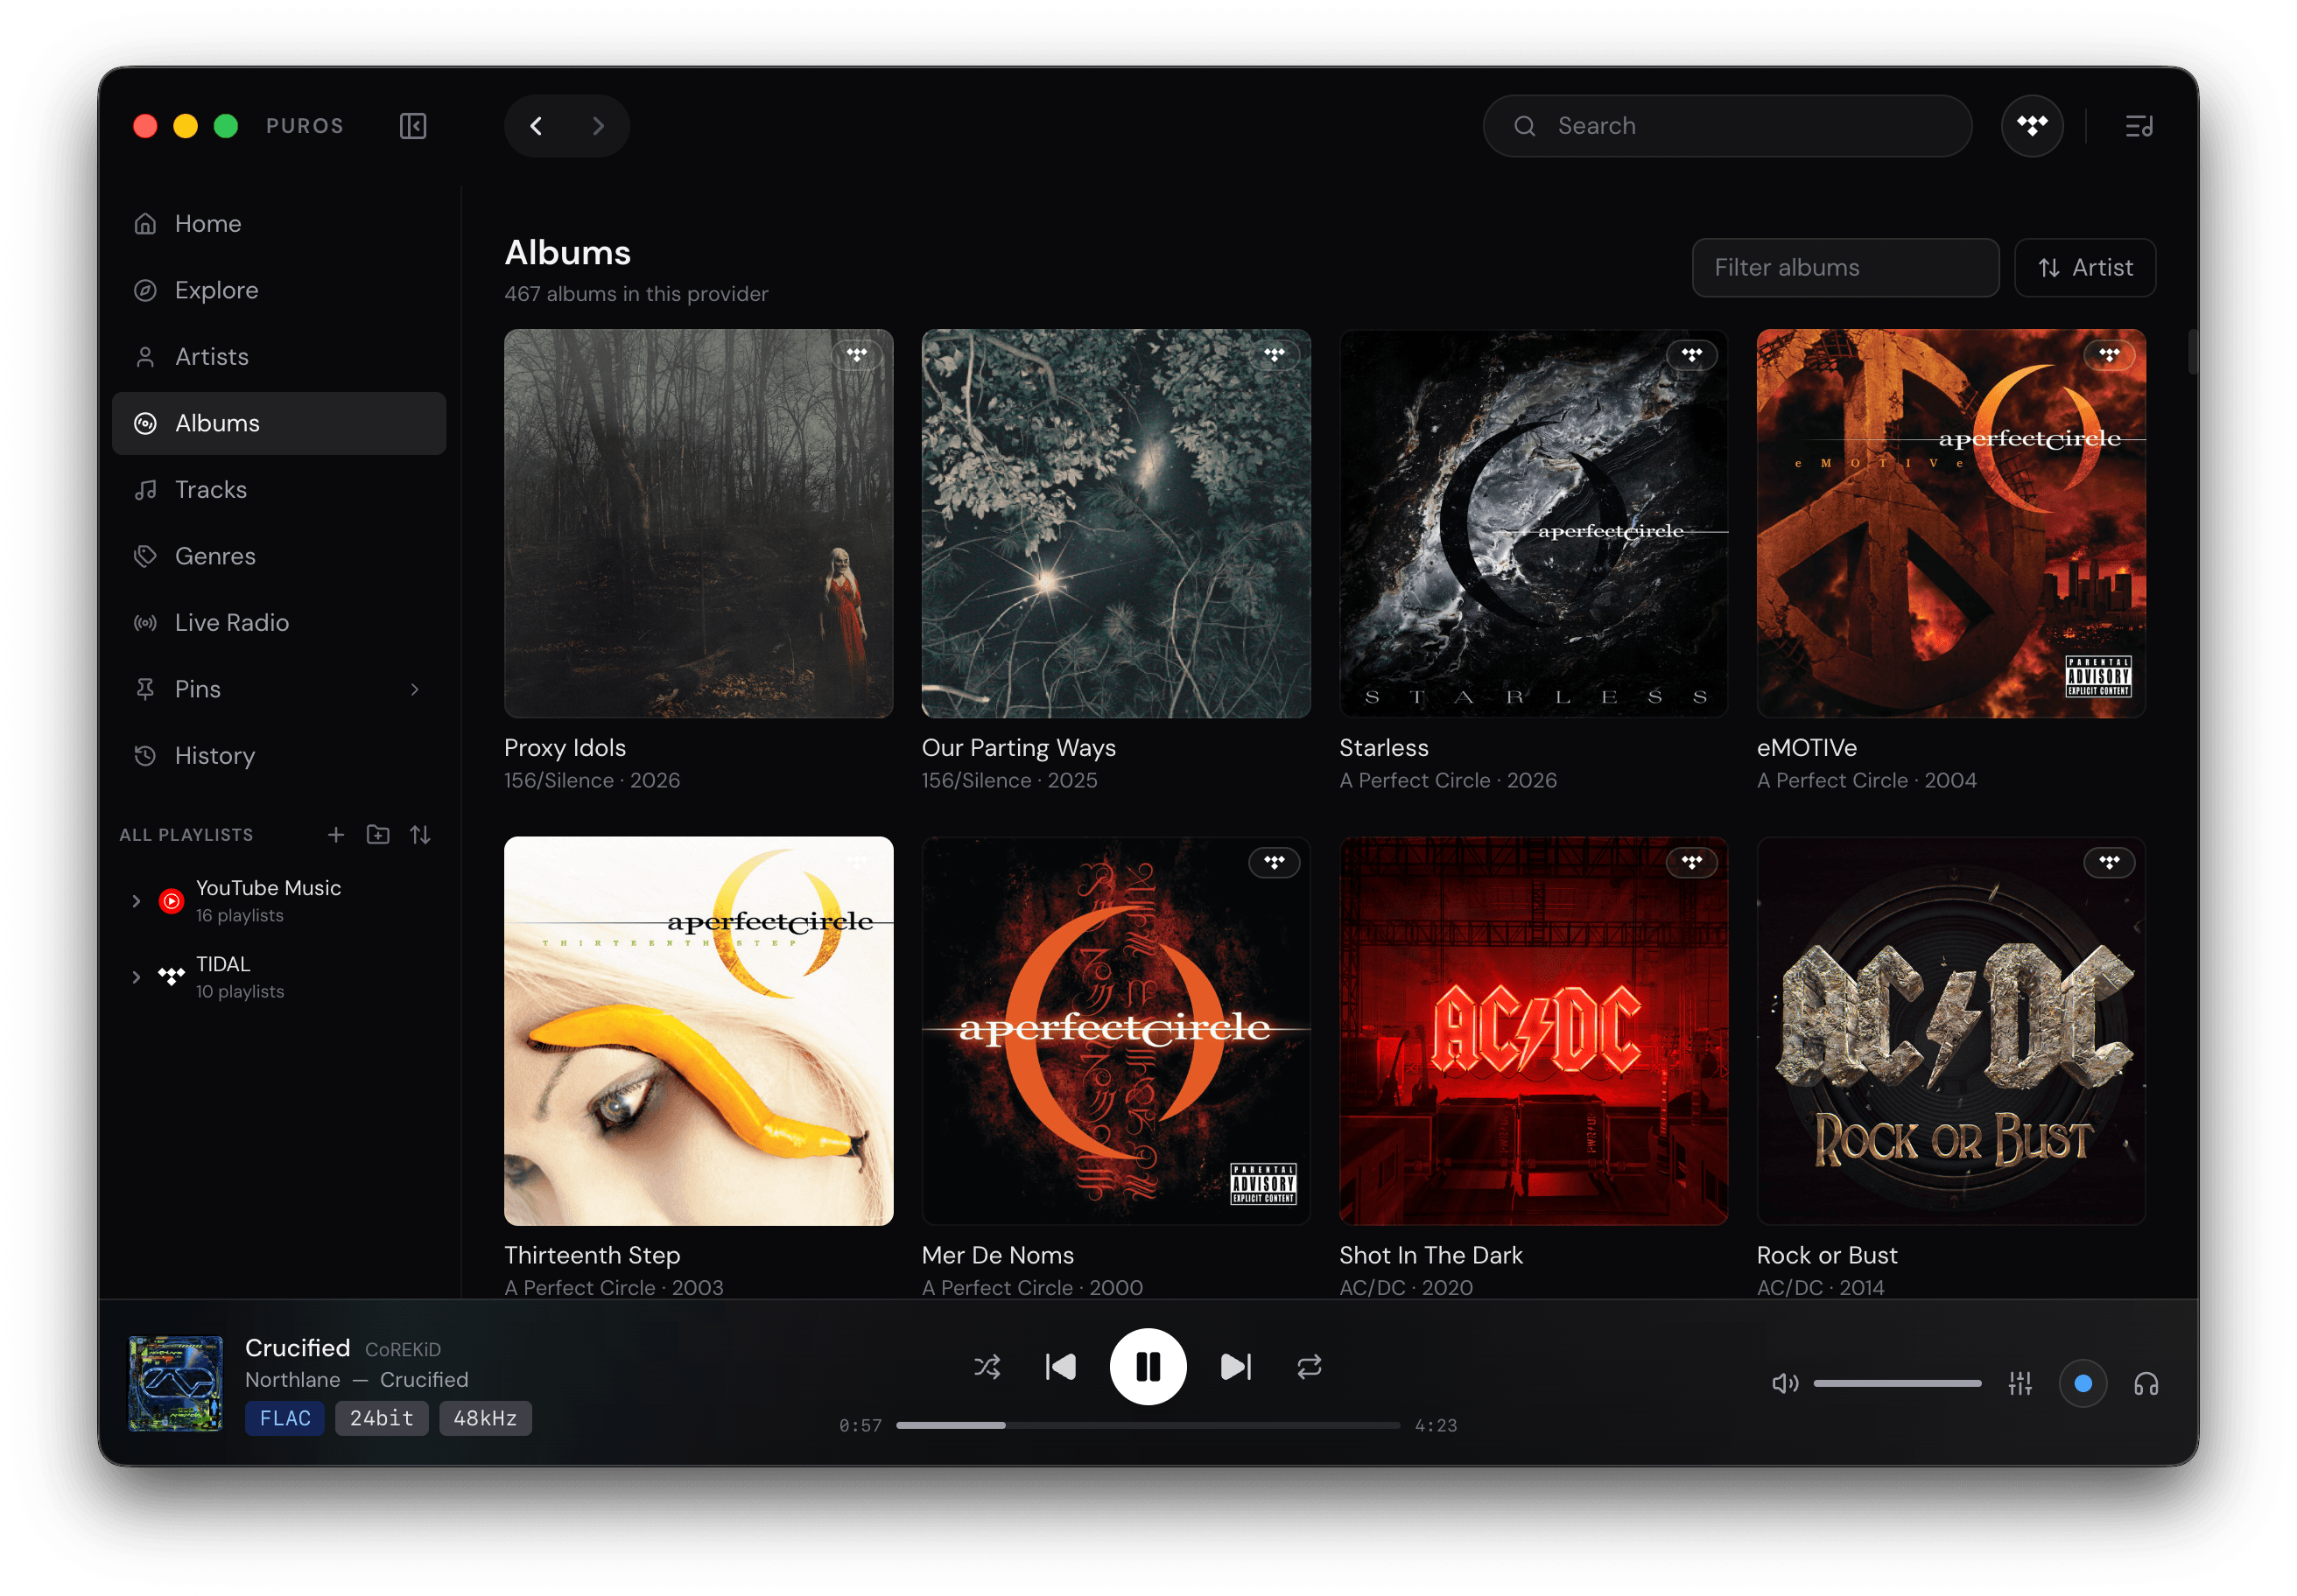Skip to the next track
The height and width of the screenshot is (1596, 2297).
1235,1366
